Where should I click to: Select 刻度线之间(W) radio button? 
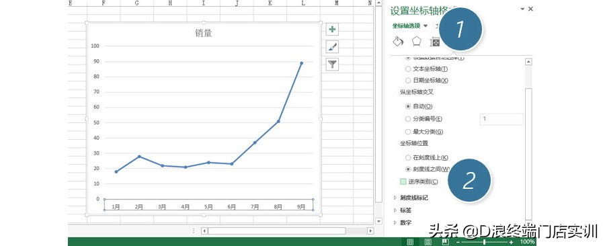408,169
